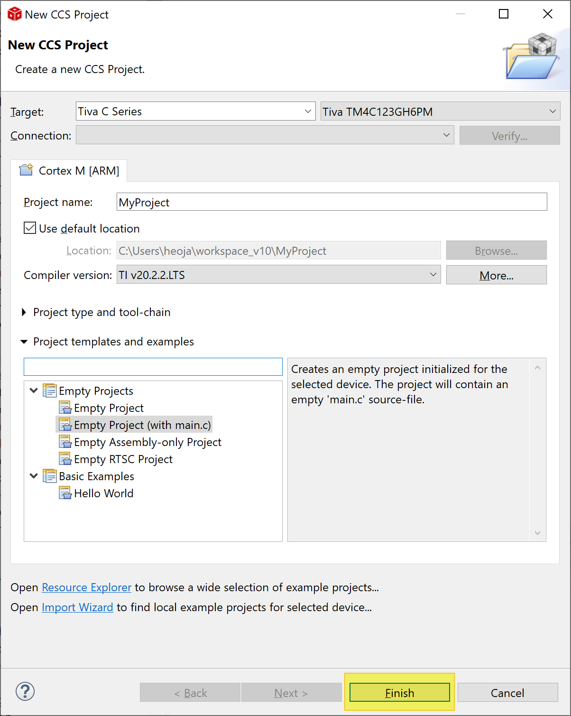Click description pane scroll up arrow
Image resolution: width=571 pixels, height=716 pixels.
pos(537,367)
